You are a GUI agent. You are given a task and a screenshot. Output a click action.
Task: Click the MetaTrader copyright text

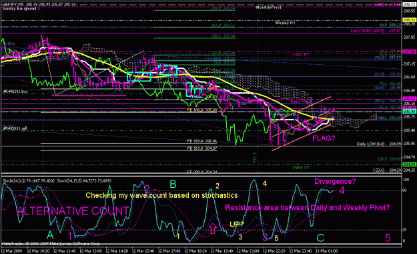click(x=51, y=244)
